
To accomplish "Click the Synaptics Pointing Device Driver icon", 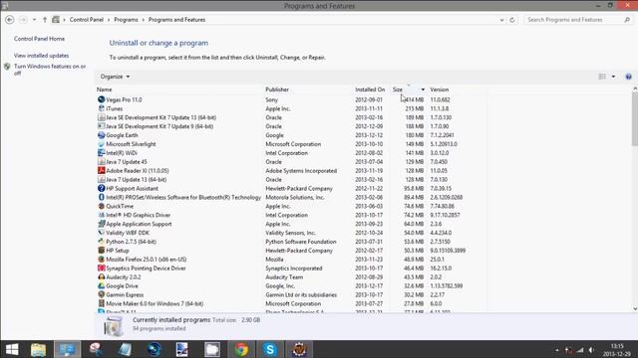I will click(x=102, y=268).
